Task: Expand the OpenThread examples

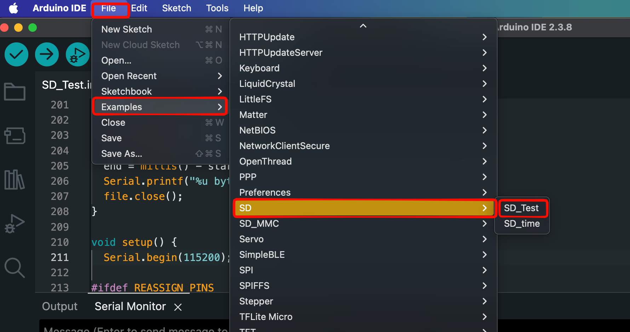Action: (363, 161)
